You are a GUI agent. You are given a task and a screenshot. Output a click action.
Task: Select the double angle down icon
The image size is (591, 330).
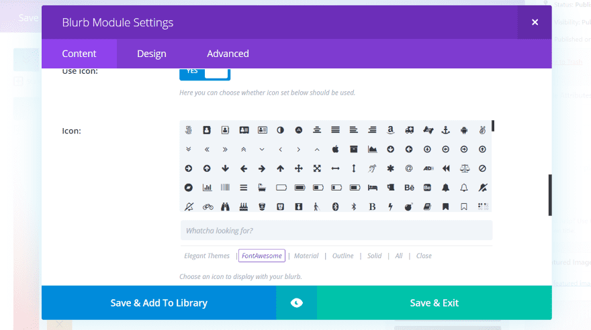pyautogui.click(x=189, y=150)
